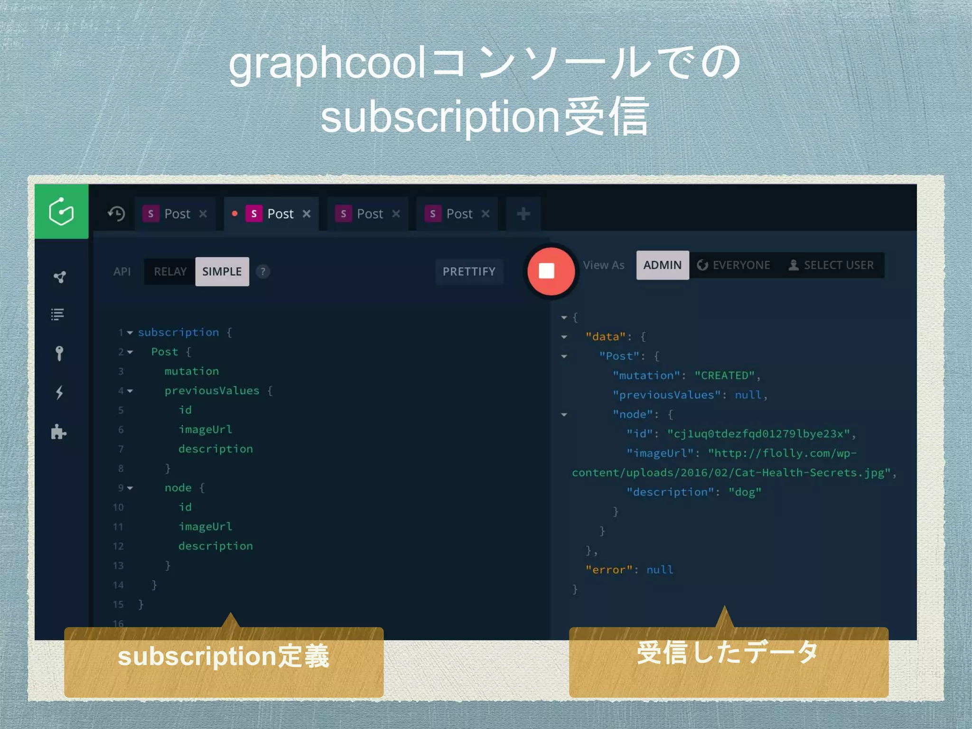This screenshot has width=972, height=729.
Task: Click the "previousValues" key in result
Action: tap(666, 395)
